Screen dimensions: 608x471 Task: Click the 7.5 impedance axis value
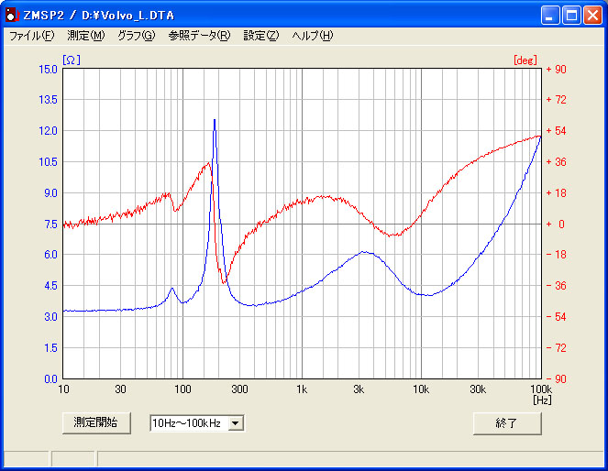click(50, 224)
